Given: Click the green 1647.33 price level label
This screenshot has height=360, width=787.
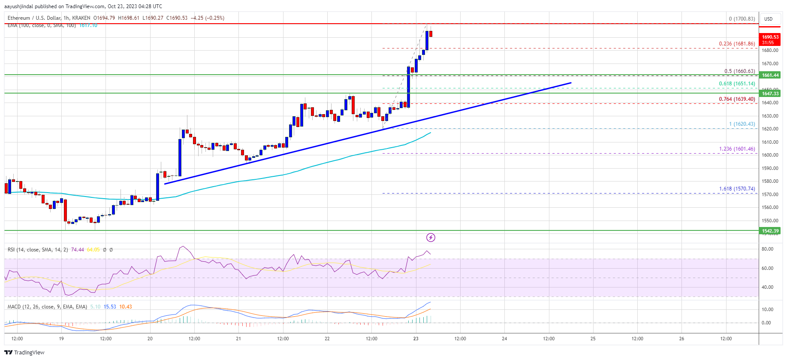Looking at the screenshot, I should [x=770, y=94].
